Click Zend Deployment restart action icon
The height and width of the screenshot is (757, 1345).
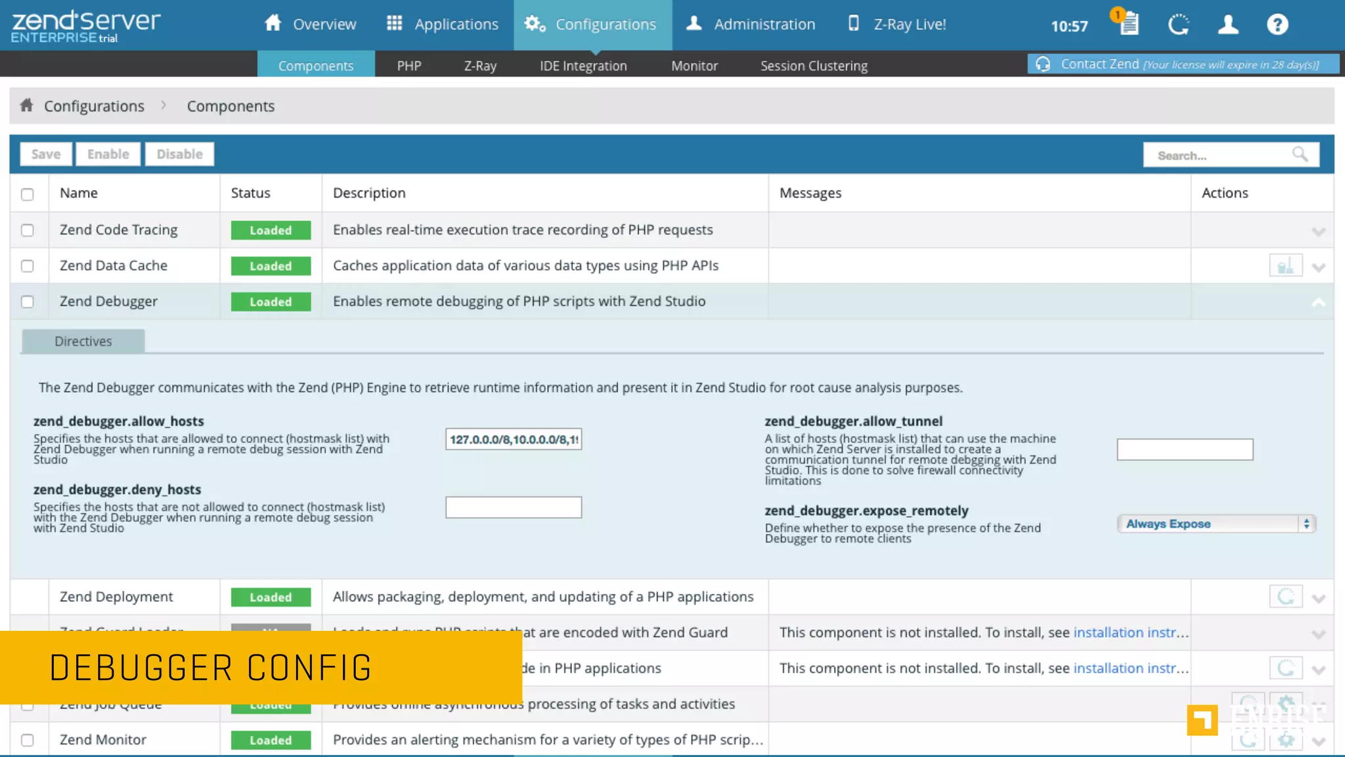[x=1285, y=597]
